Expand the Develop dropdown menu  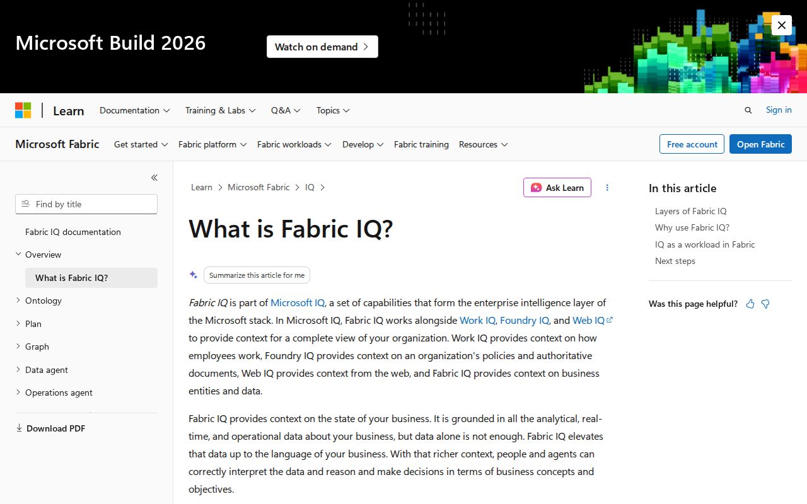tap(363, 144)
